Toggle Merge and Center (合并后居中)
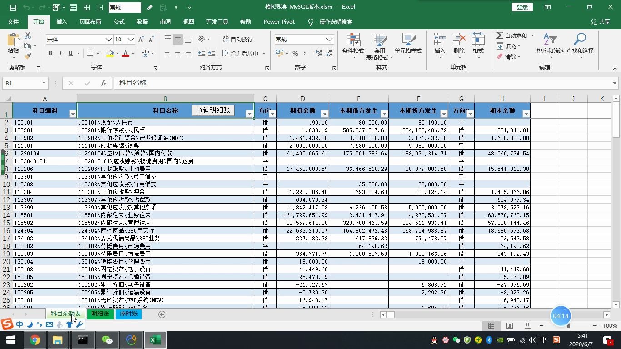 [x=240, y=54]
